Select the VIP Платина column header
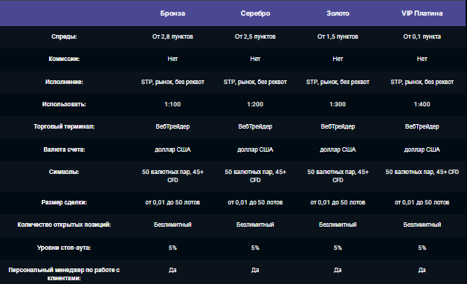Image resolution: width=467 pixels, height=284 pixels. point(422,13)
